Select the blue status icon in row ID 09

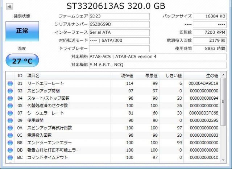[10, 120]
